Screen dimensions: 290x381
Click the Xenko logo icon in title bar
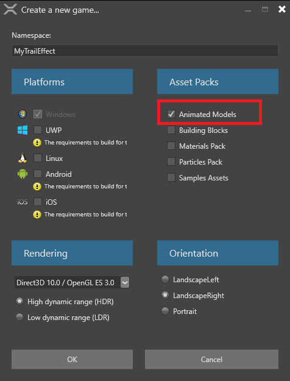pos(10,10)
